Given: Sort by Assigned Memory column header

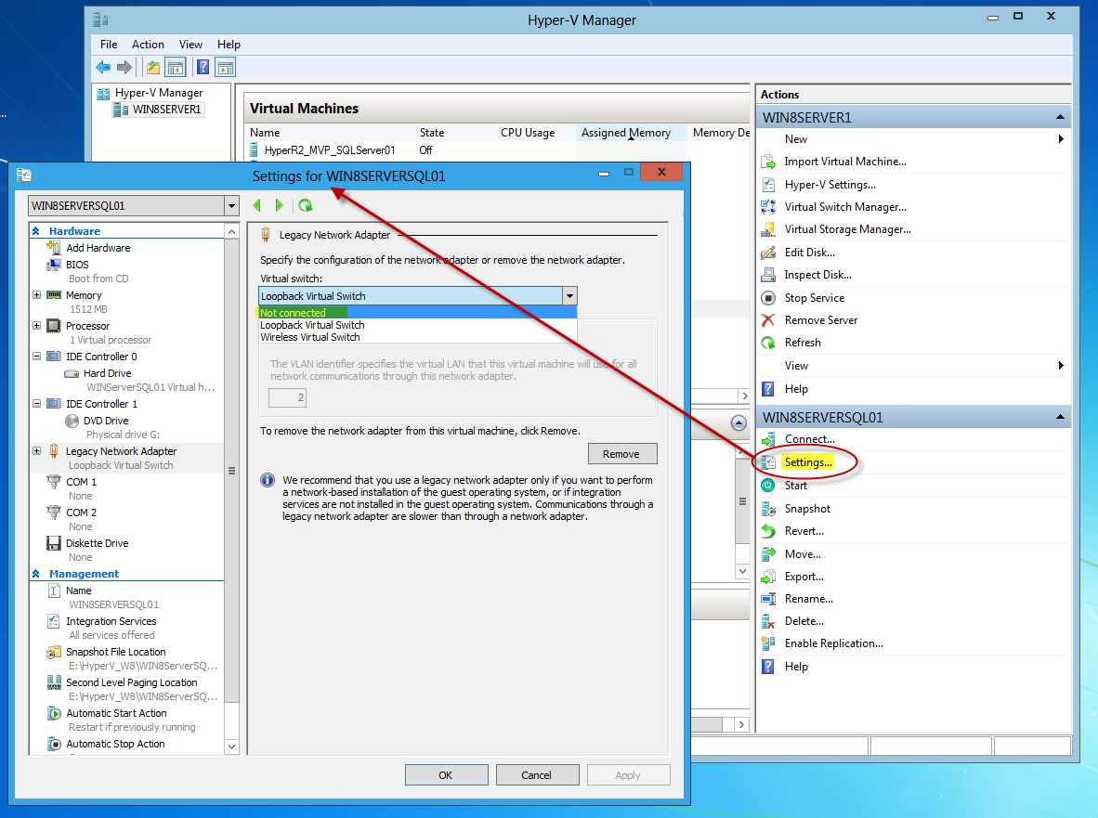Looking at the screenshot, I should click(626, 132).
